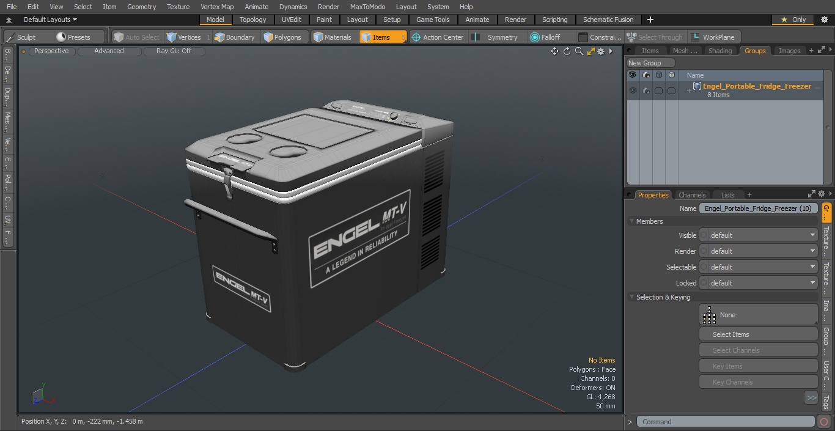This screenshot has width=835, height=431.
Task: Open the Properties panel gear options
Action: 822,194
